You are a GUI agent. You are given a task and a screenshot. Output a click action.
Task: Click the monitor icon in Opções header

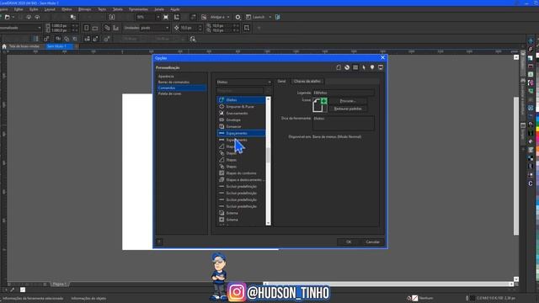pos(381,67)
